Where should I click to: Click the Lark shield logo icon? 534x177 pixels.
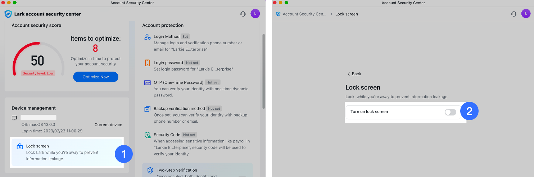8,14
